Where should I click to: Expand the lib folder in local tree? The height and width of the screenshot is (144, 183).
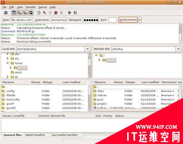click(8, 77)
